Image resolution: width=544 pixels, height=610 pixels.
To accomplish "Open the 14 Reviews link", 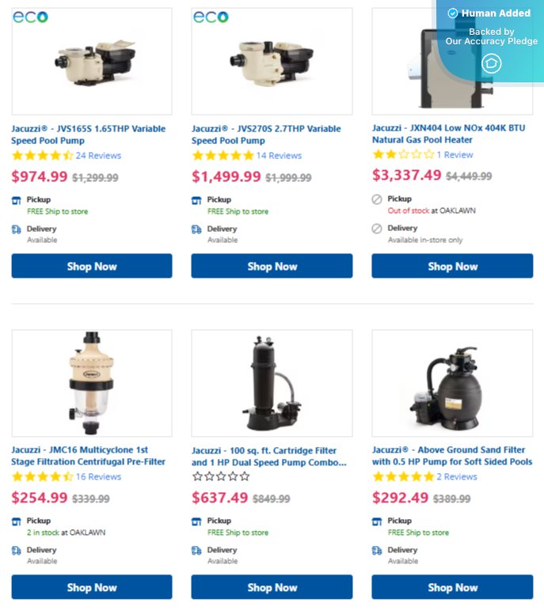I will tap(279, 156).
